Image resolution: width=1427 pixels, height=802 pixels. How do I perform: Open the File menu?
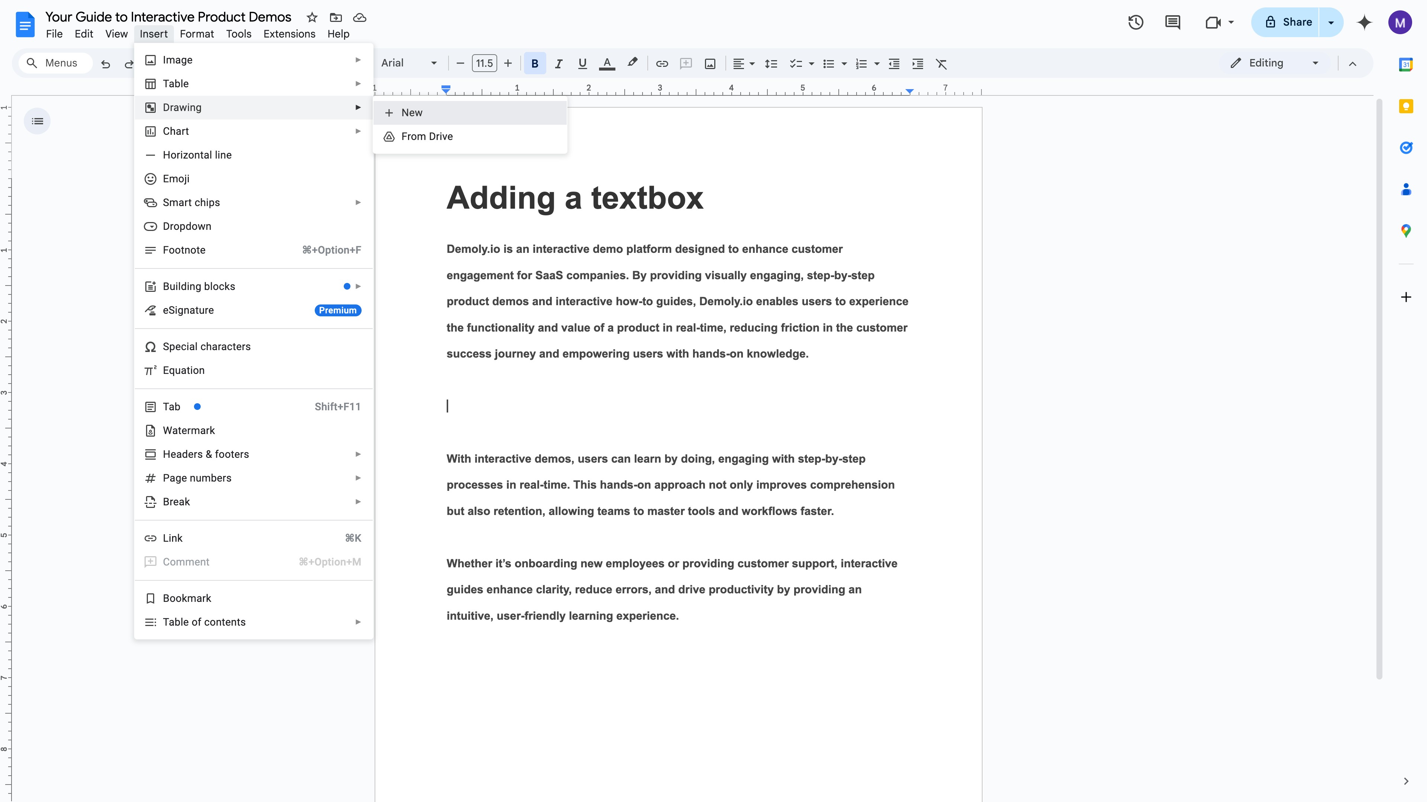pos(54,34)
